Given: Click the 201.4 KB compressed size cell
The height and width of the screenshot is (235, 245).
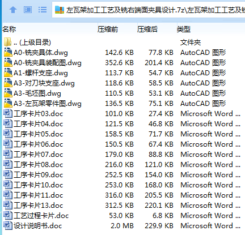Looking at the screenshot, I should 159,63.
